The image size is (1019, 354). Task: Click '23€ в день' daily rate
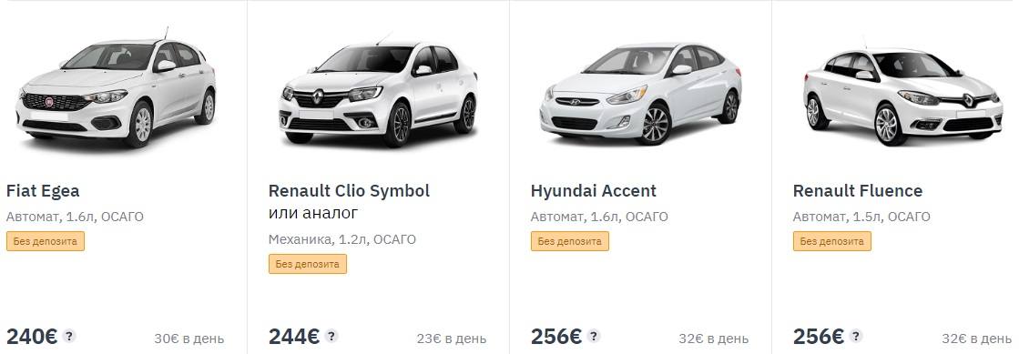point(451,339)
